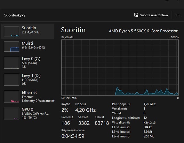The width and height of the screenshot is (184, 143).
Task: Click the Prosessit count 186
Action: click(x=66, y=123)
